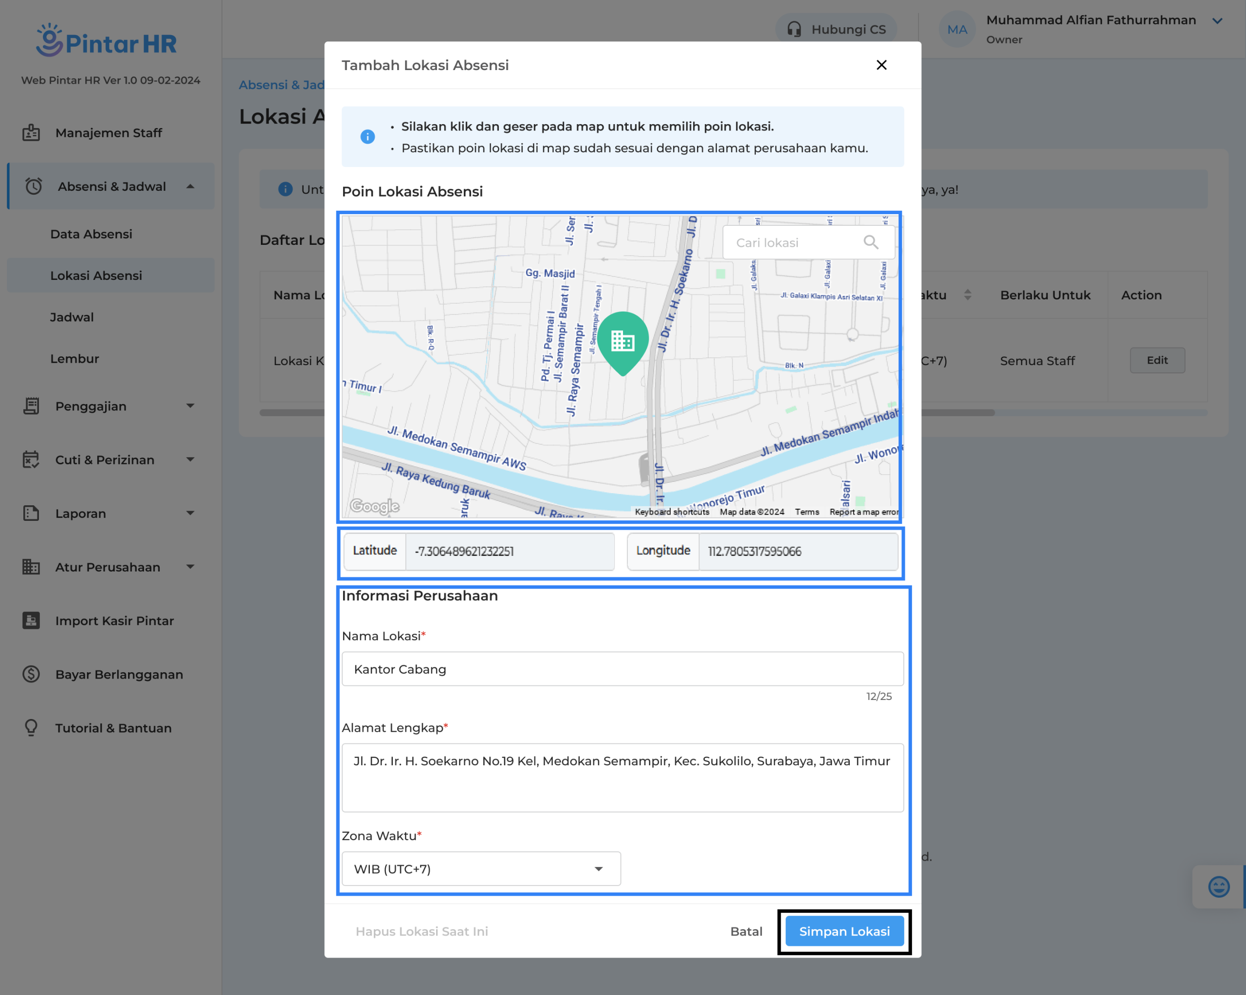Click the Tutorial & Bantuan lightbulb icon
Viewport: 1246px width, 995px height.
[x=31, y=728]
